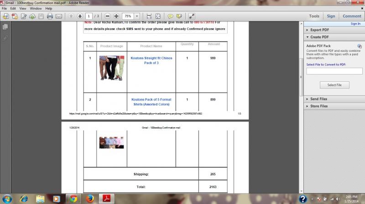365x204 pixels.
Task: Open Windows Media Player from taskbar
Action: pyautogui.click(x=56, y=199)
